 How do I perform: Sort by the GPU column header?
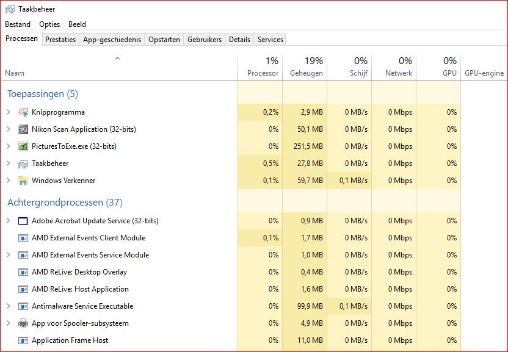tap(438, 67)
